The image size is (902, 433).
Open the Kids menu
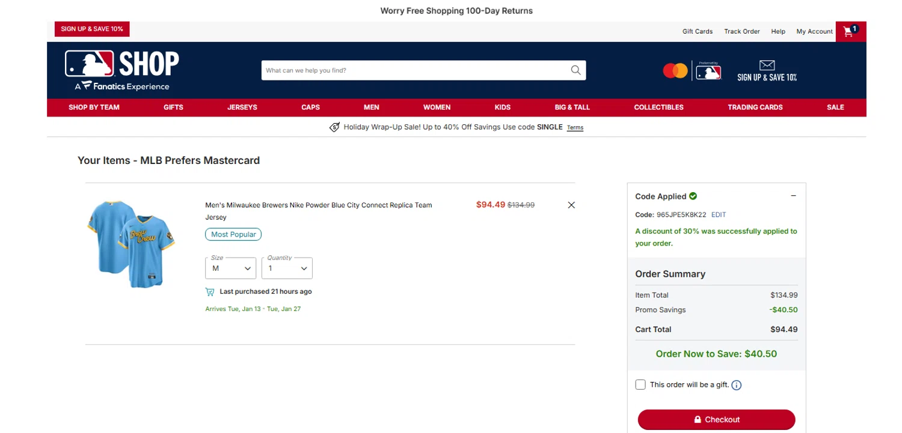(x=502, y=107)
